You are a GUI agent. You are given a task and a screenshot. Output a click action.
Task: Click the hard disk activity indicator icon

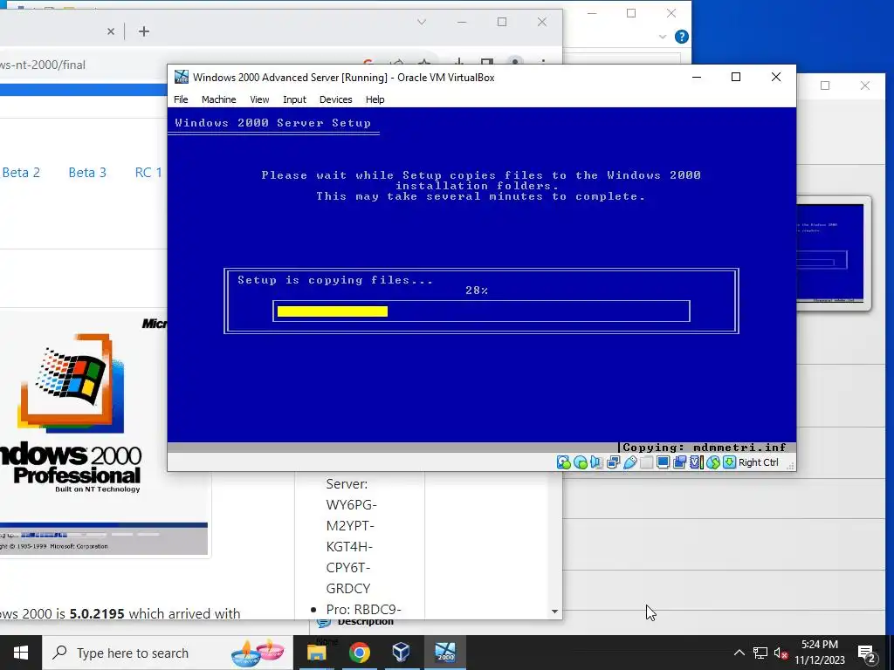click(564, 462)
